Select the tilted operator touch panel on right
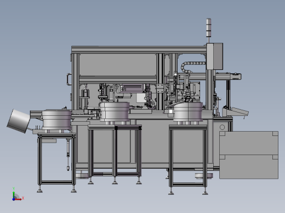The width and height of the screenshot is (285, 213). 239,111
